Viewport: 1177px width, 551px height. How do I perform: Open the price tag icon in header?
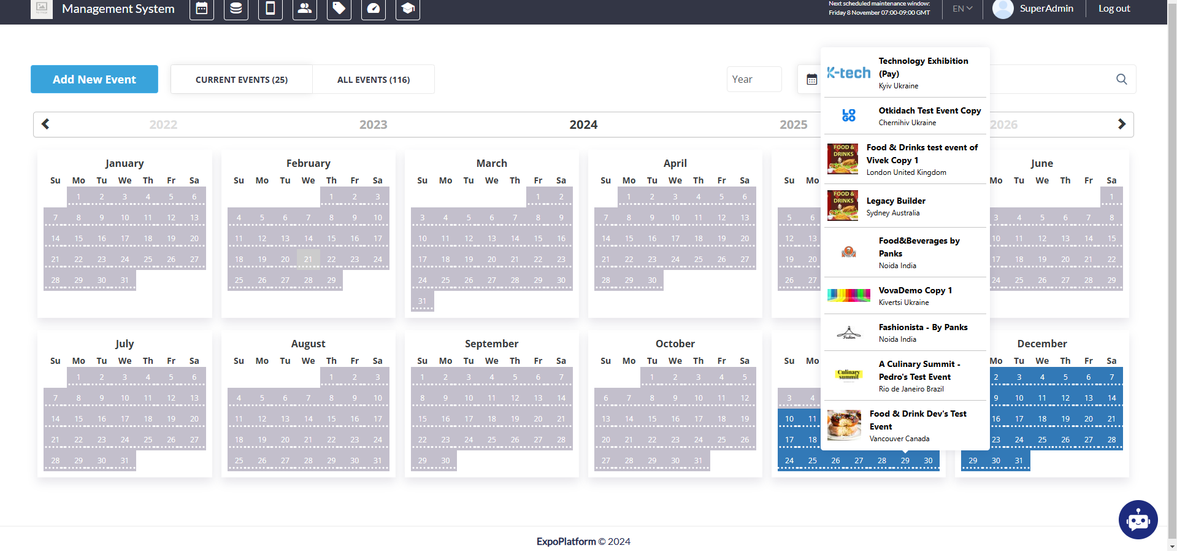[x=339, y=9]
